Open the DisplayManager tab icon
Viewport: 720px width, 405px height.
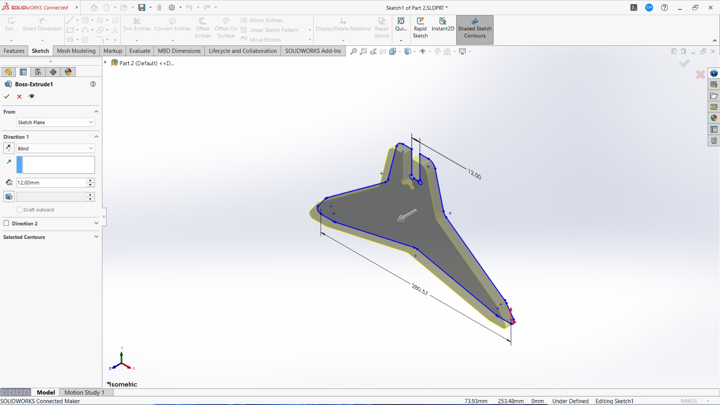pyautogui.click(x=68, y=72)
